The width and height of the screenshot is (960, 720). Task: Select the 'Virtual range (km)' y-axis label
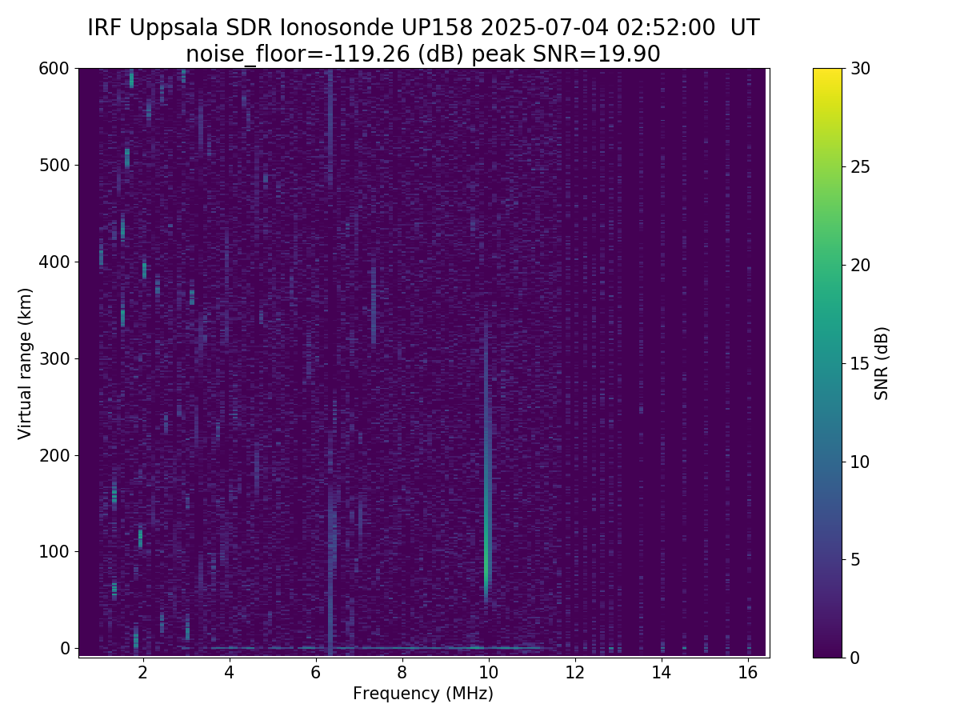point(26,363)
